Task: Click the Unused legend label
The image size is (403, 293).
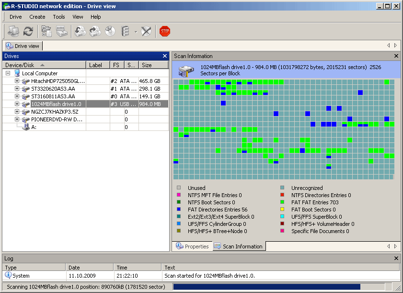Action: [196, 188]
